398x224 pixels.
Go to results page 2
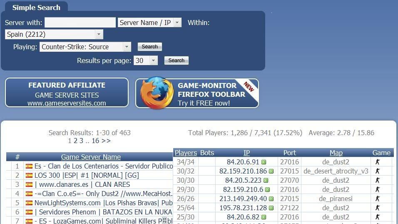click(x=75, y=141)
